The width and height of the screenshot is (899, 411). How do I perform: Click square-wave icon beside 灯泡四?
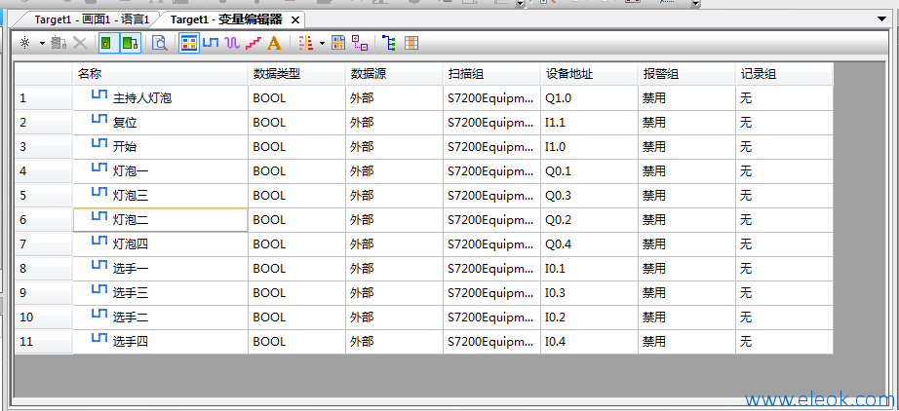click(x=99, y=241)
